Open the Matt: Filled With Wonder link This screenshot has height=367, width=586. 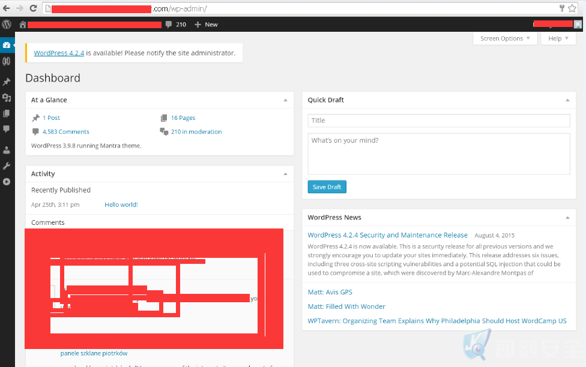click(346, 306)
